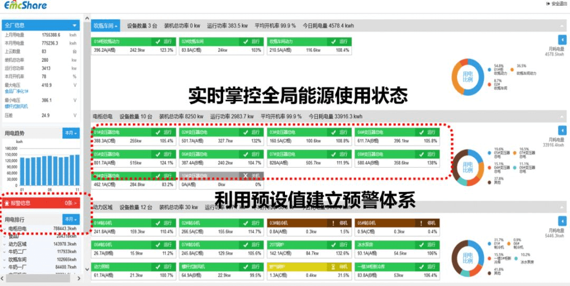
Task: Click the X shutdown icon on 10#变压器总电 card
Action: 245,176
